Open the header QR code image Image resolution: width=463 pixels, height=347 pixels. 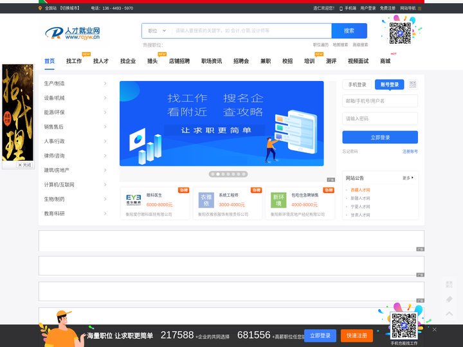tap(400, 33)
